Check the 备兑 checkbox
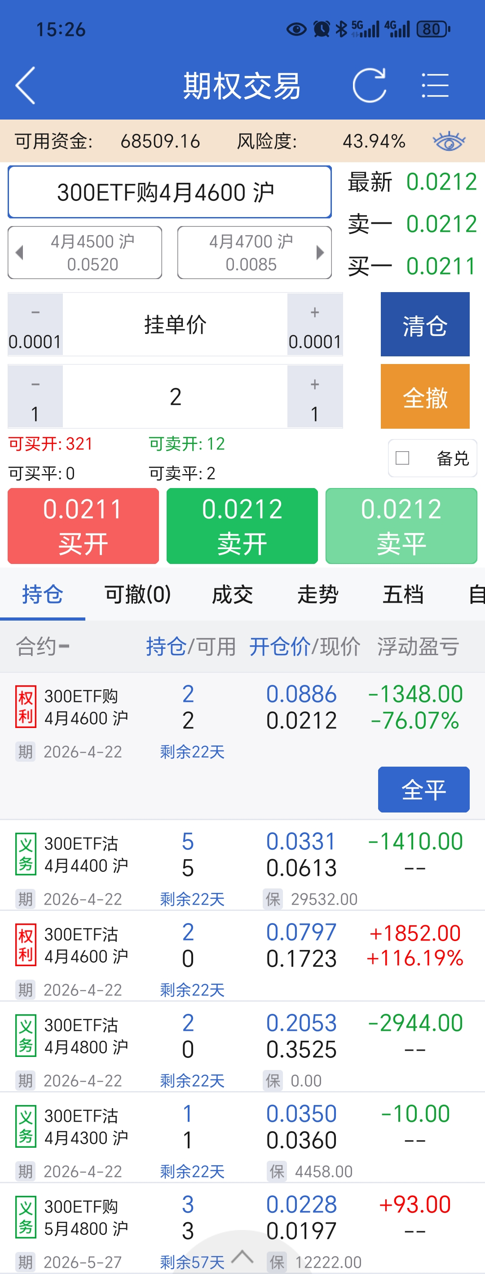The height and width of the screenshot is (1274, 485). 402,458
